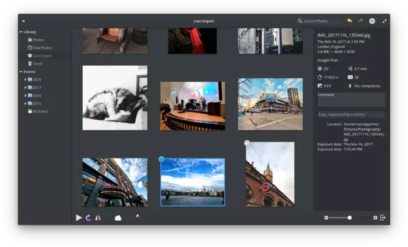The image size is (408, 247).
Task: Select the storefront looking-up photo
Action: point(115,182)
